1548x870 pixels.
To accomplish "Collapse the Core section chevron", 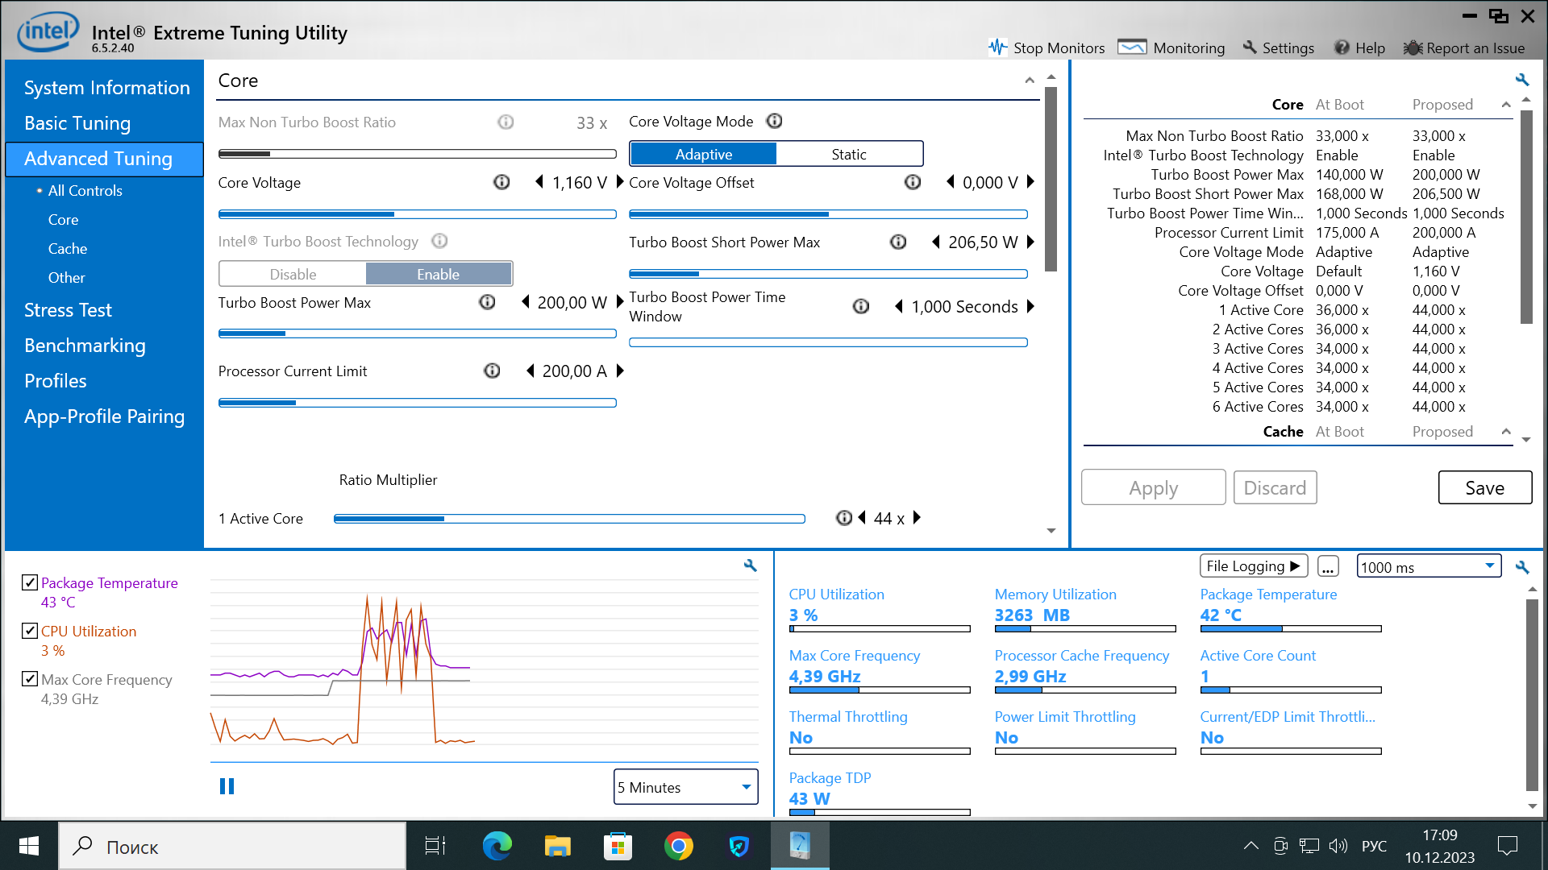I will (1030, 81).
